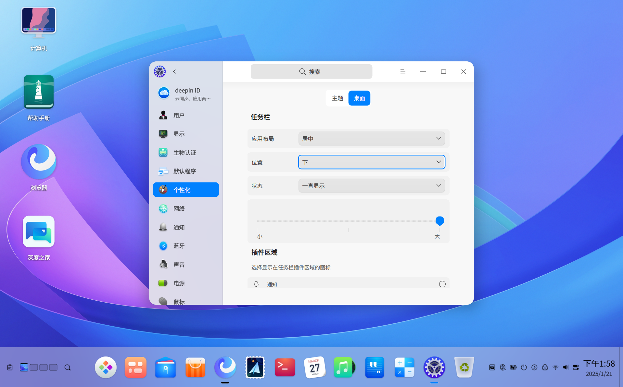Viewport: 623px width, 387px height.
Task: Open the trash in the dock
Action: pos(464,367)
